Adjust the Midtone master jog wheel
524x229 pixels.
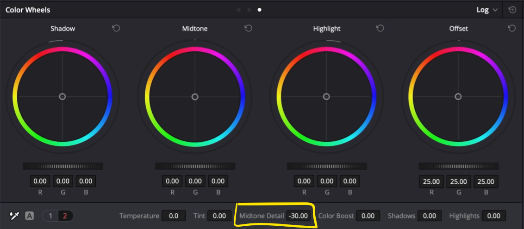click(195, 166)
